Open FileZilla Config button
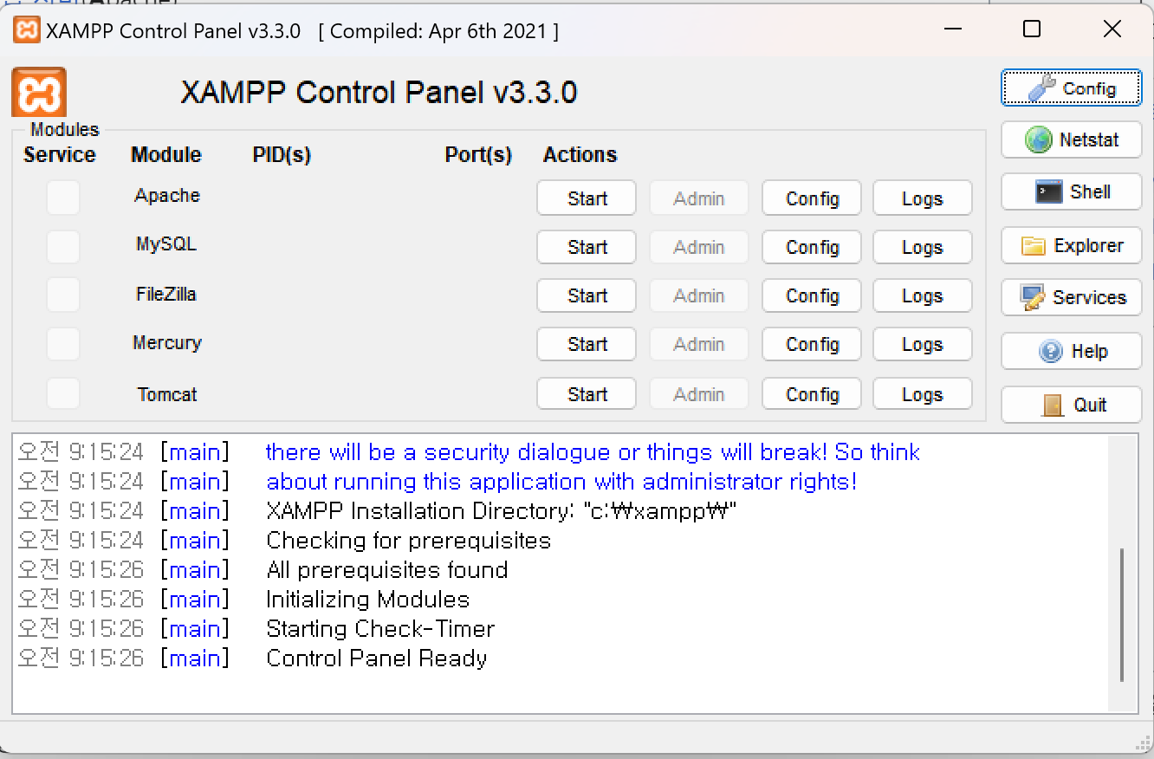Viewport: 1154px width, 759px height. (812, 295)
